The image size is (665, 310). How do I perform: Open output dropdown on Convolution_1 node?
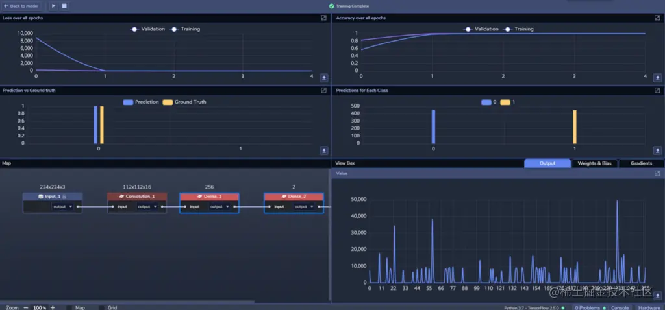147,207
